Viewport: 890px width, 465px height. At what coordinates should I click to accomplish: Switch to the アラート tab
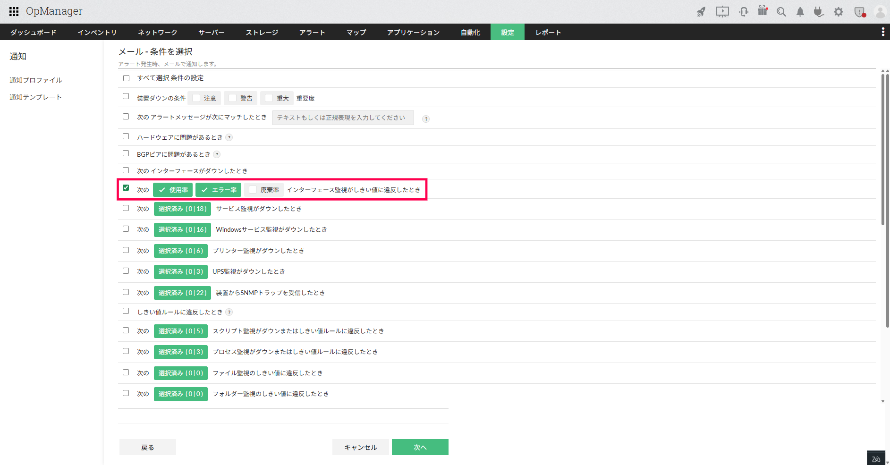(x=313, y=32)
